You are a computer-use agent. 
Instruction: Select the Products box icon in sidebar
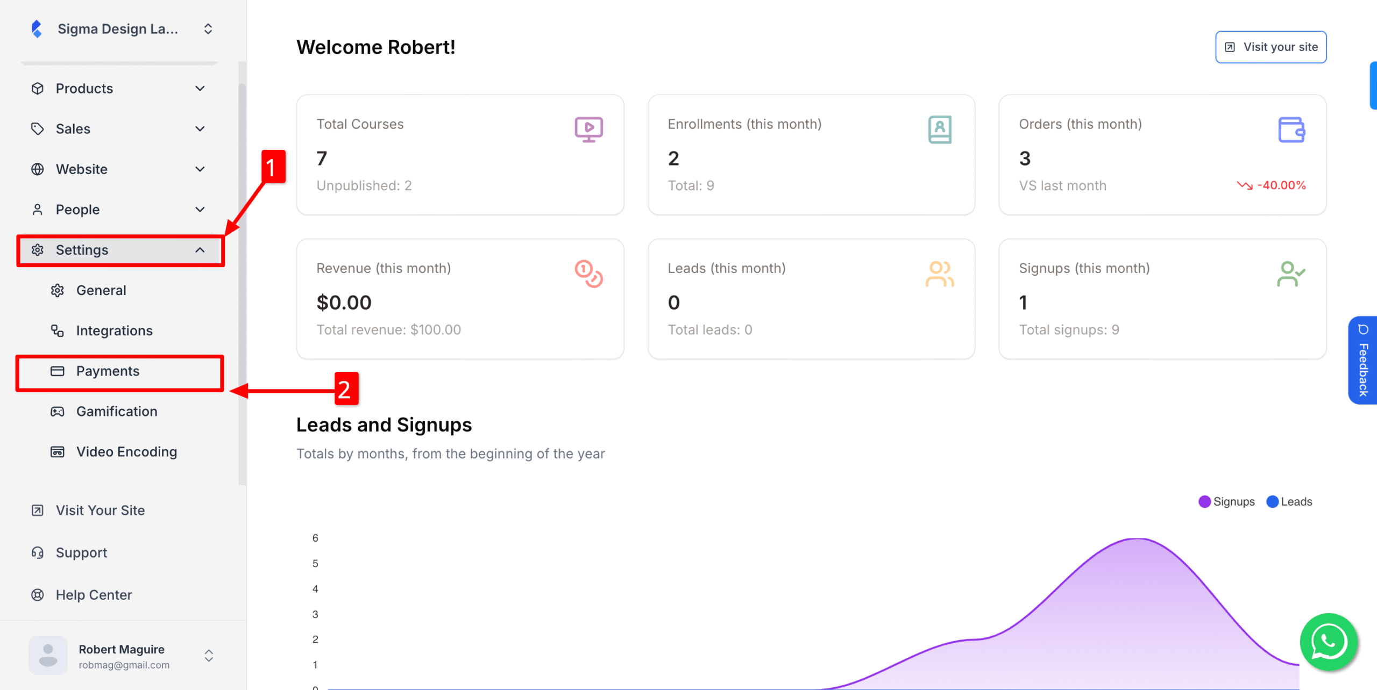(x=38, y=88)
